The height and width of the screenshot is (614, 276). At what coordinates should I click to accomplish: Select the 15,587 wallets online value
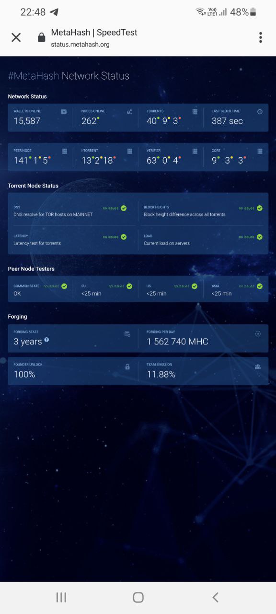pyautogui.click(x=27, y=121)
